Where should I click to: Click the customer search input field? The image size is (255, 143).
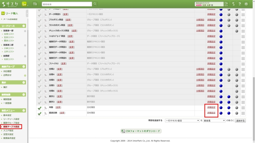pyautogui.click(x=67, y=4)
